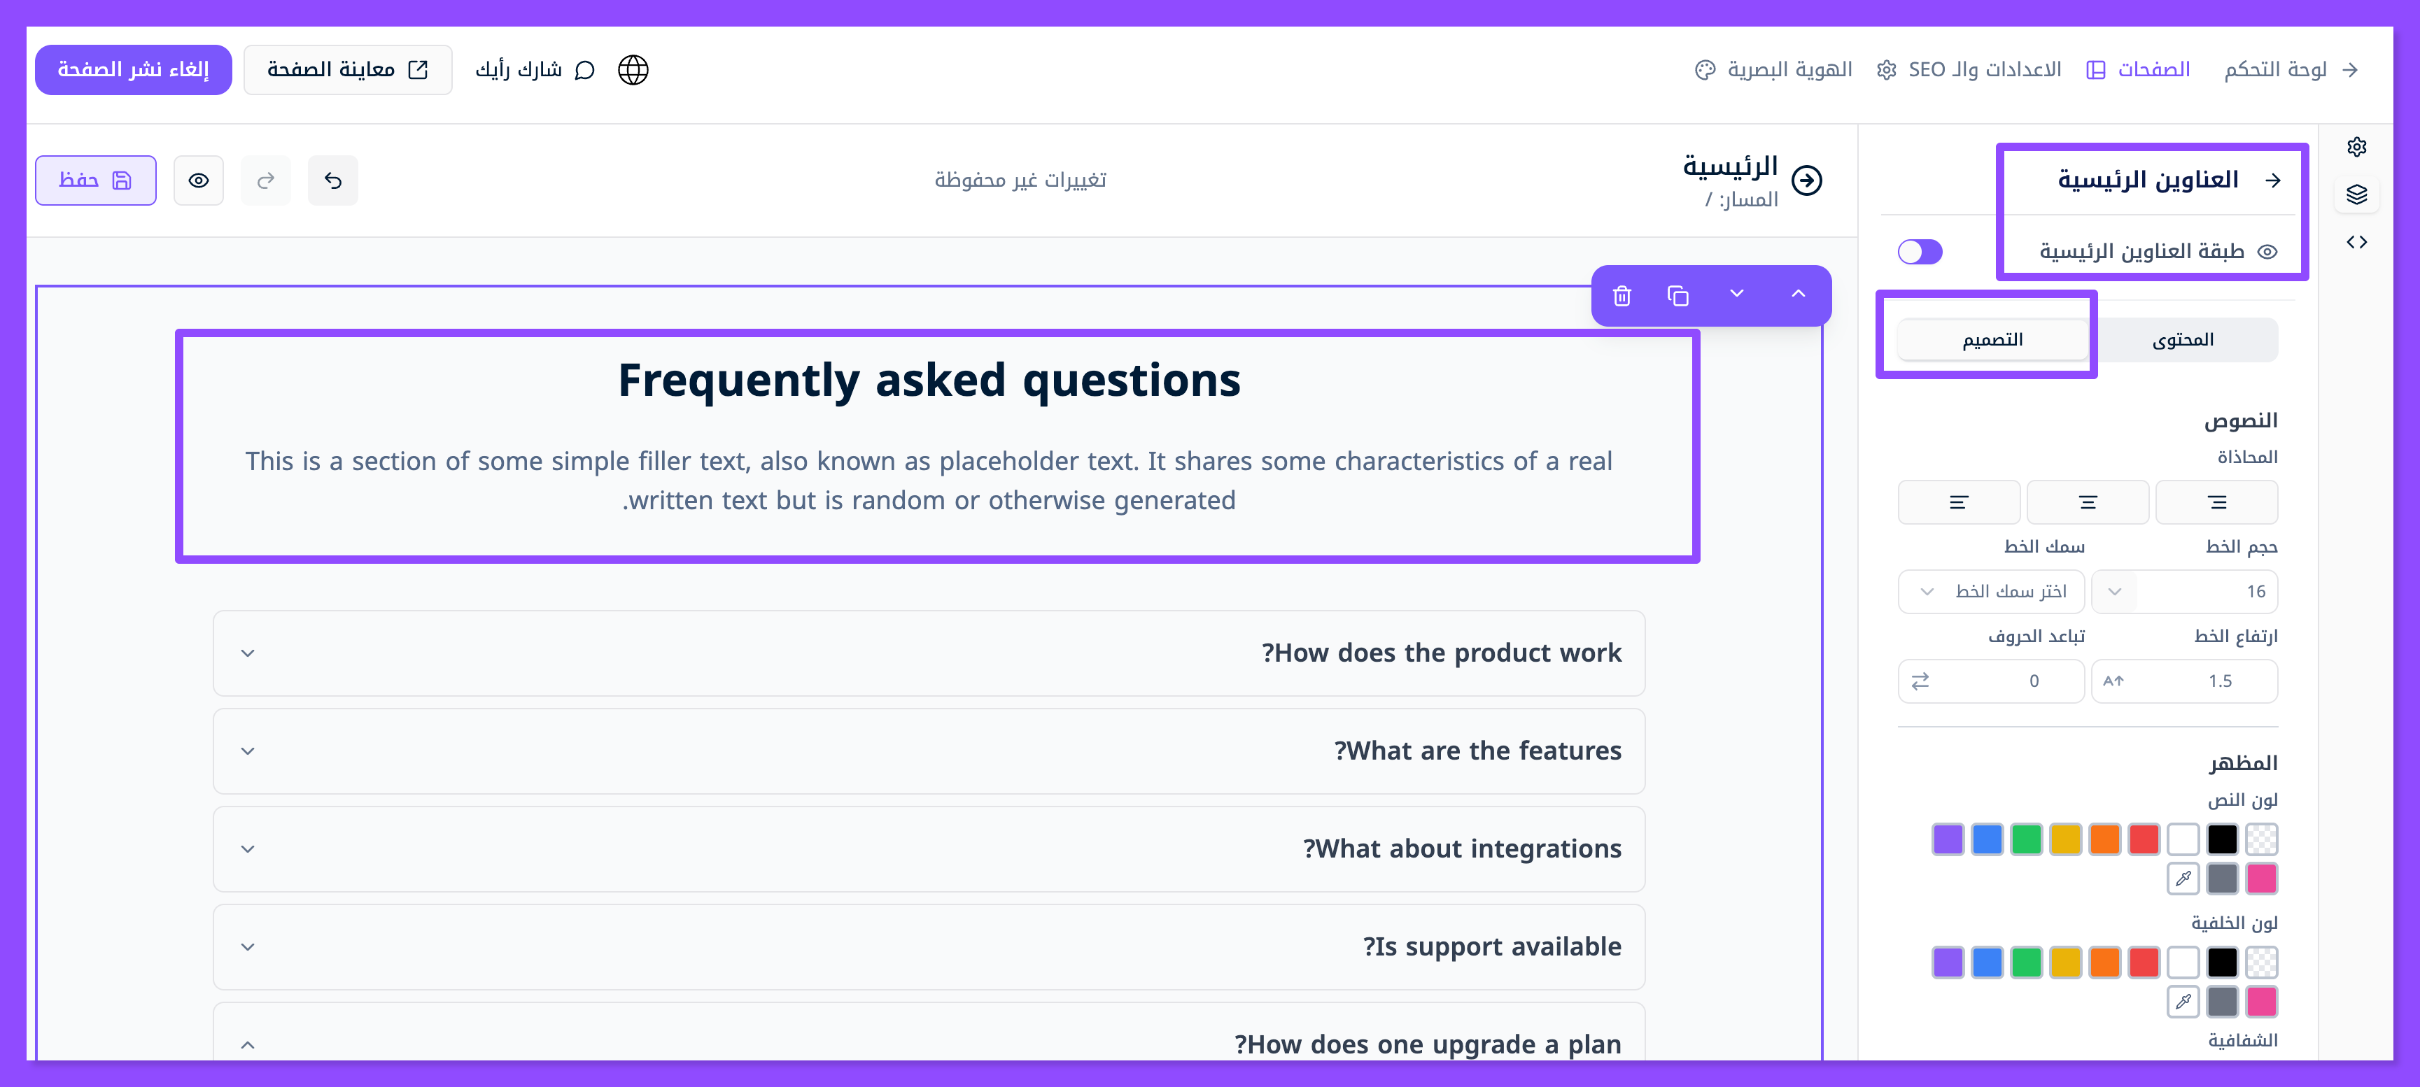Viewport: 2420px width, 1087px height.
Task: Delete the selected FAQ section with trash icon
Action: coord(1621,297)
